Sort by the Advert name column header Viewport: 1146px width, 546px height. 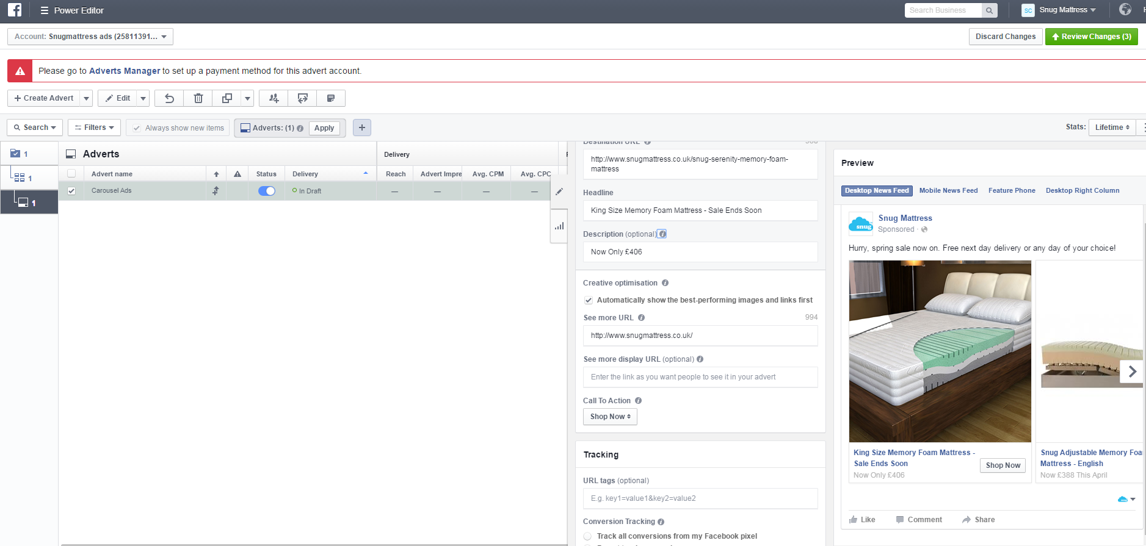(x=144, y=174)
